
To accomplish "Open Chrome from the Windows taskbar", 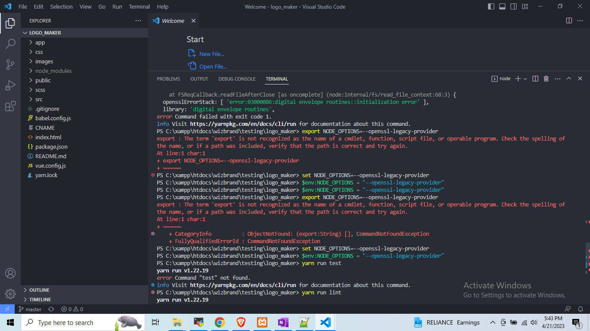I will click(219, 322).
